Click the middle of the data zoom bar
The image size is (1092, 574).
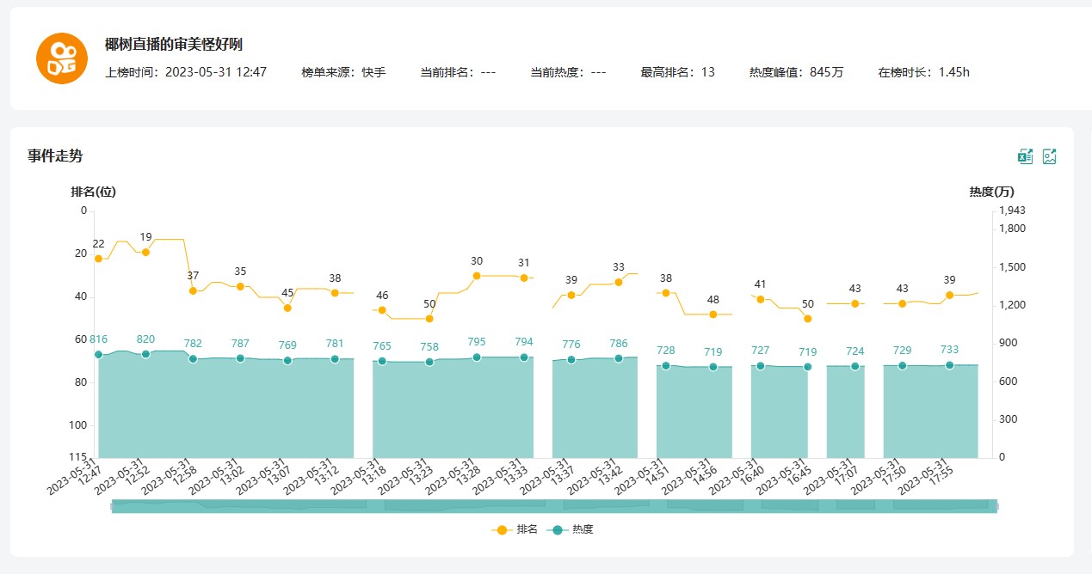[554, 506]
